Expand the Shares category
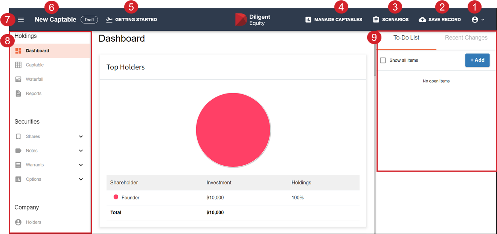Viewport: 497px width, 234px height. click(x=81, y=136)
